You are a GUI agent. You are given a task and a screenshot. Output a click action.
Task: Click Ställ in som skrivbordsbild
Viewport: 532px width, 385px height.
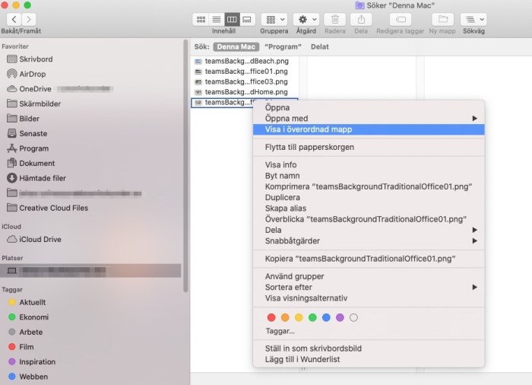click(312, 348)
